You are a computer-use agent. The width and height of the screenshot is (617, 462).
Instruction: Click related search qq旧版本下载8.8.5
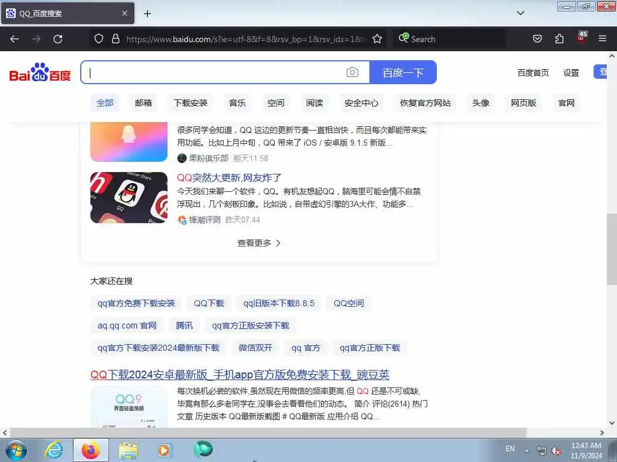point(278,303)
